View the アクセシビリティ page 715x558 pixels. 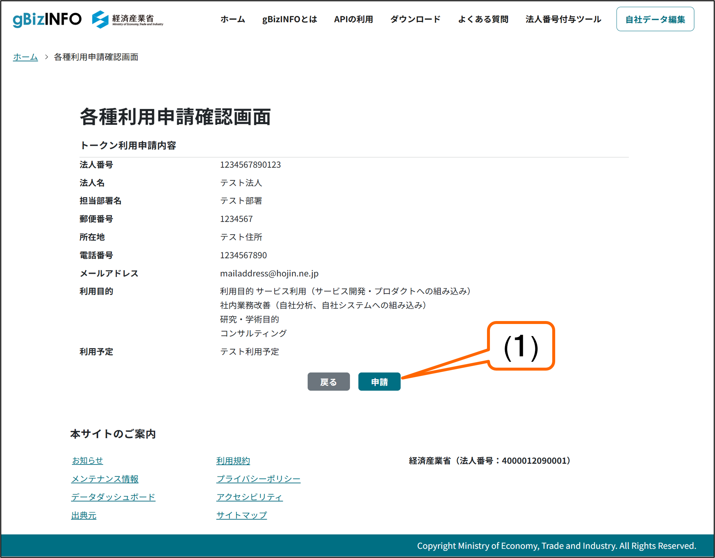click(250, 497)
